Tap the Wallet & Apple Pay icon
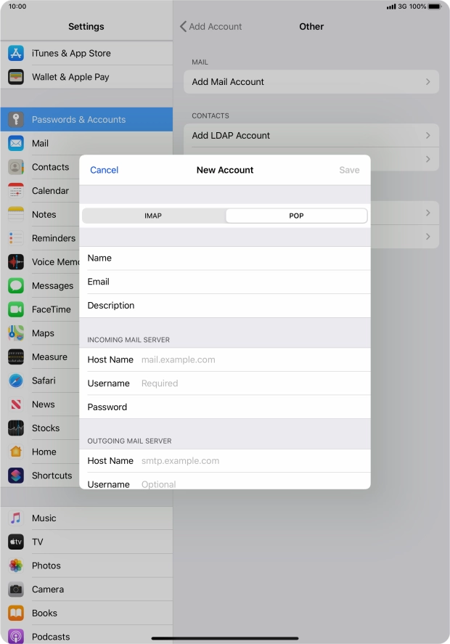 click(16, 77)
